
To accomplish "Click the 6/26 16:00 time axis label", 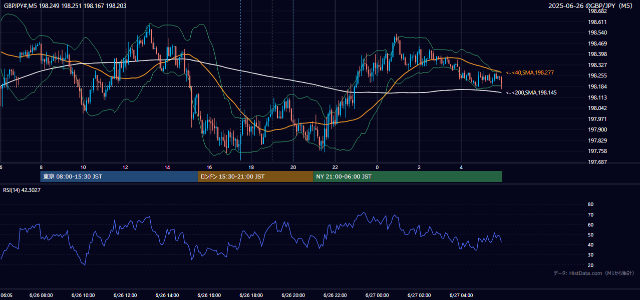I will [209, 295].
